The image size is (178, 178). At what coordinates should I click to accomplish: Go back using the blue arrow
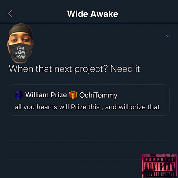(10, 13)
